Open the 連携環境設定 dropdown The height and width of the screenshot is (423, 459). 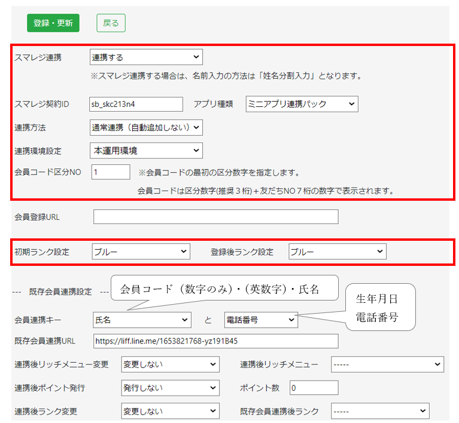pos(146,151)
